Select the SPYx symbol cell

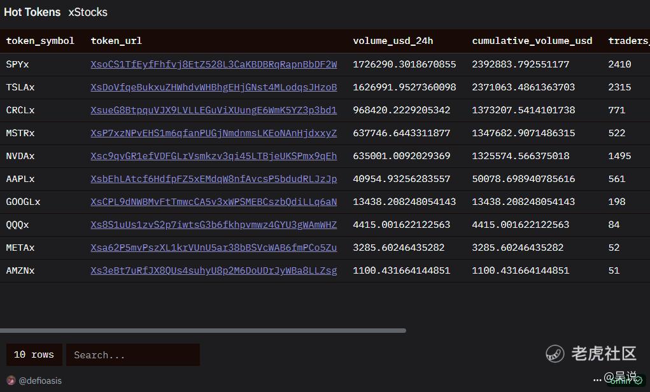(17, 64)
